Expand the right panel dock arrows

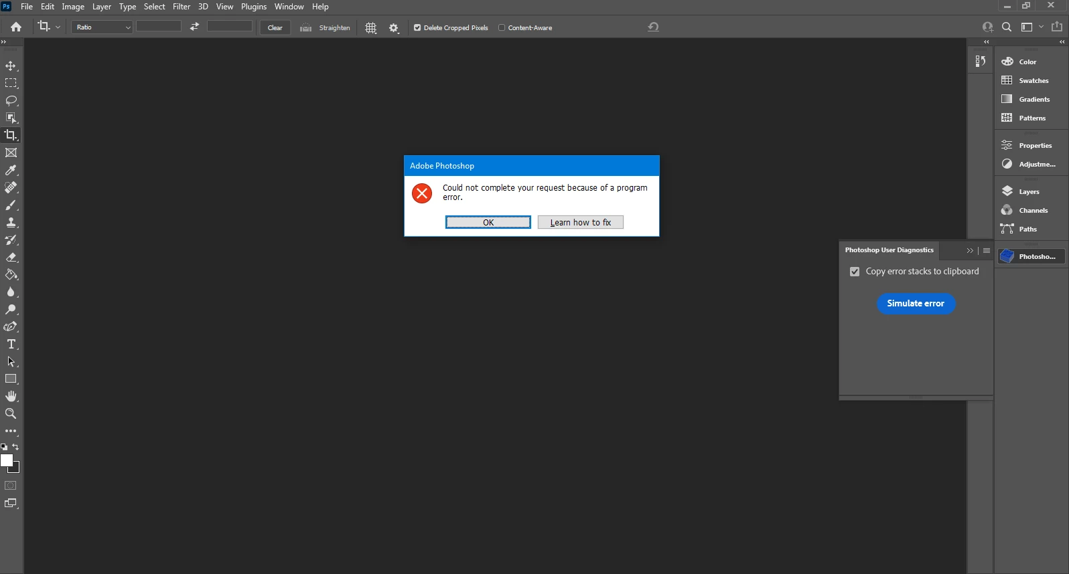tap(1062, 41)
